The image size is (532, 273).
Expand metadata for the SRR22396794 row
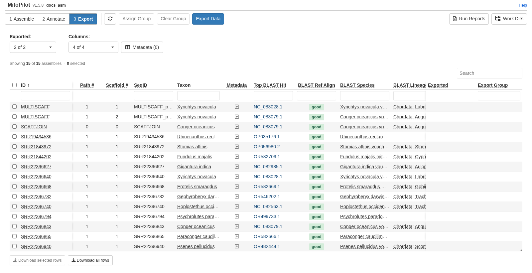tap(237, 216)
